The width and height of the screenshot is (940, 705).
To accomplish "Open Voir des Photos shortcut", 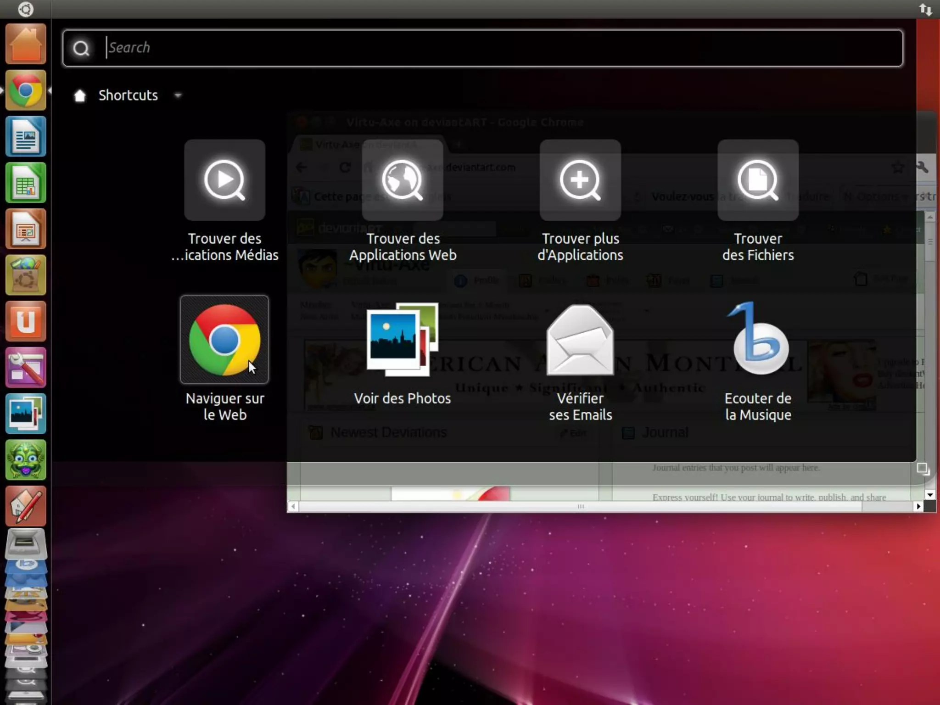I will (402, 340).
